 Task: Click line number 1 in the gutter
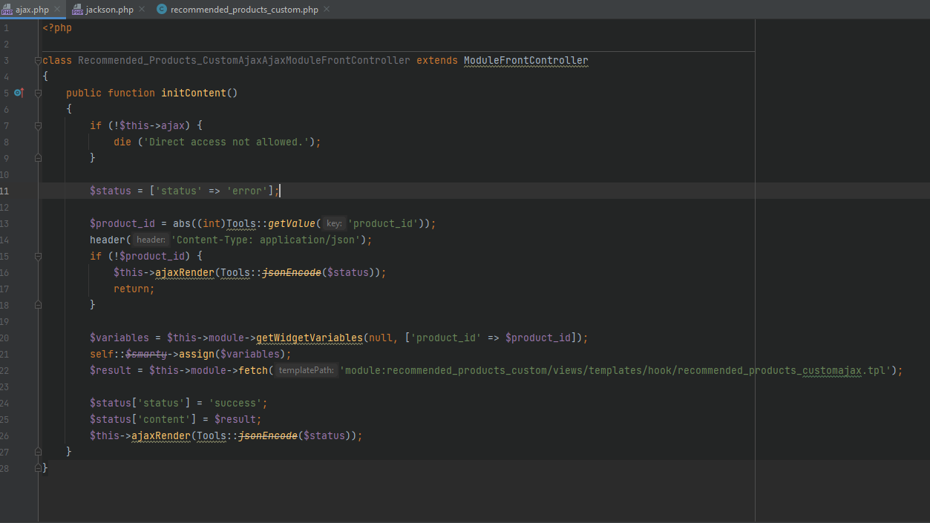point(6,27)
